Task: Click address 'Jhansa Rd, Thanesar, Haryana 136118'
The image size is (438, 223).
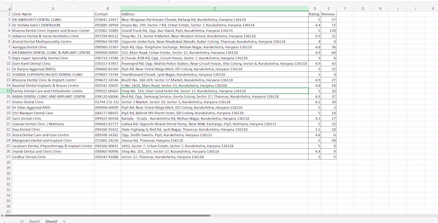Action: tap(215, 141)
